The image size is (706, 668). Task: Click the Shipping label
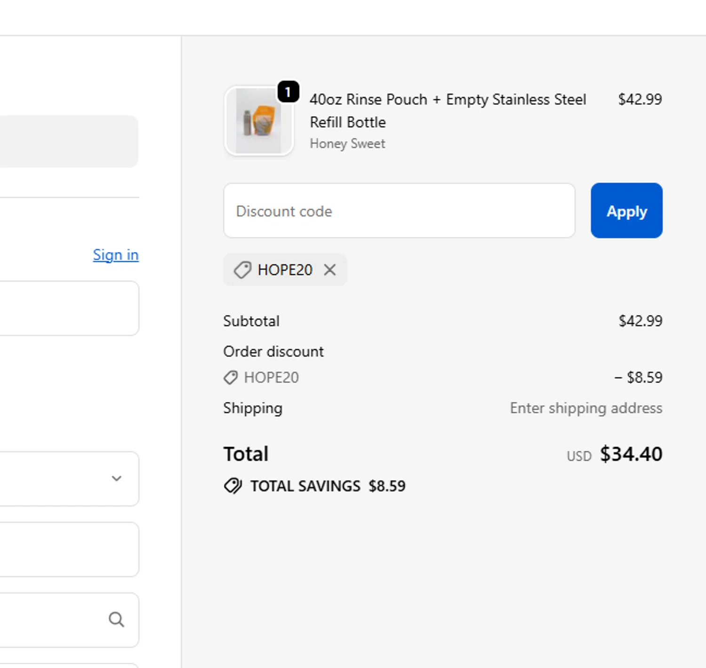253,409
